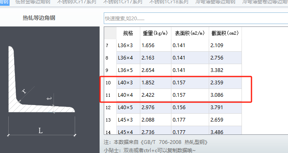The height and width of the screenshot is (153, 288).
Task: Click the 热轧等边角钢 title
Action: click(x=39, y=18)
